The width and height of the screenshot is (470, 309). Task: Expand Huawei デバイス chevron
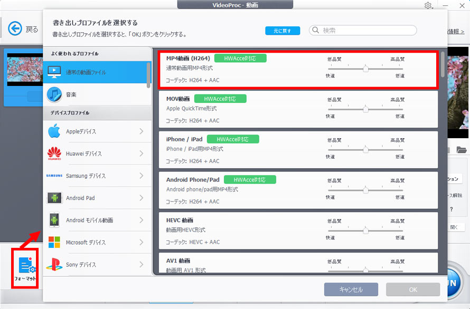pyautogui.click(x=142, y=153)
